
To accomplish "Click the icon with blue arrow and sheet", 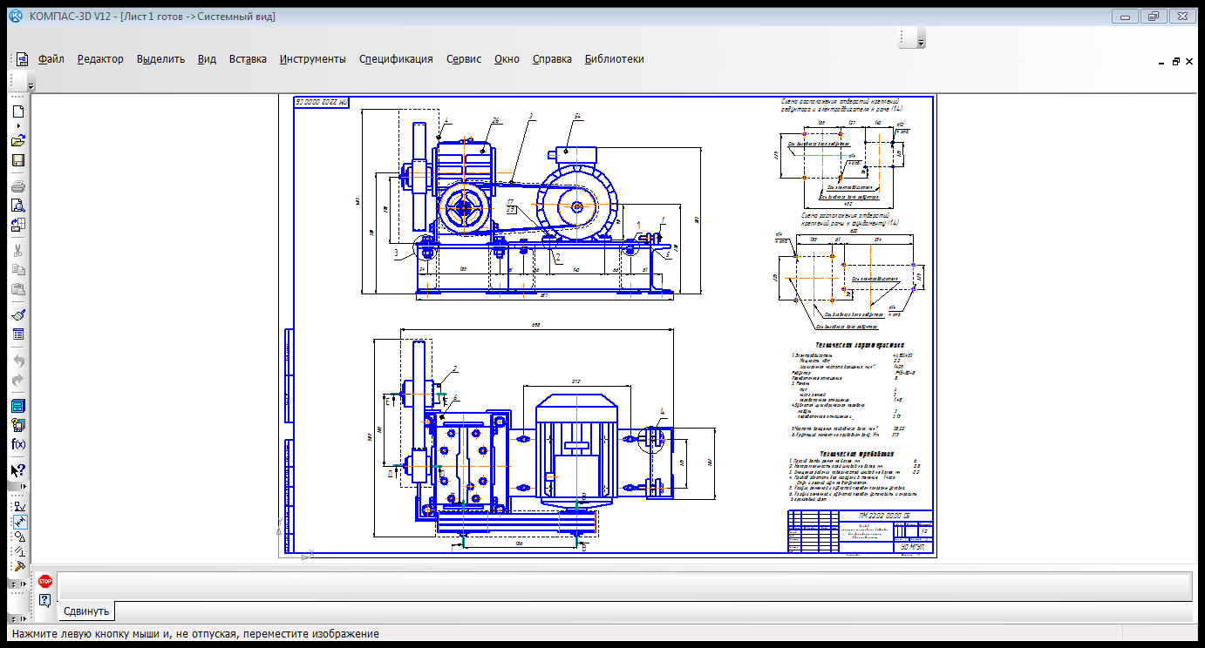I will [18, 226].
